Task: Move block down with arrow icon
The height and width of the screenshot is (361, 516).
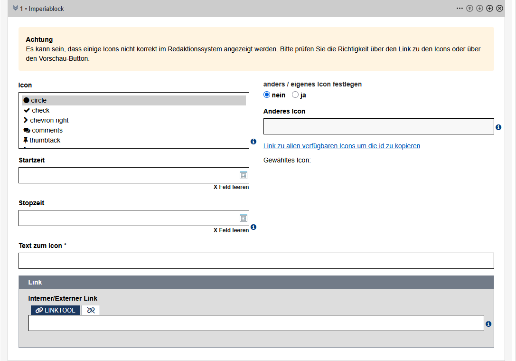Action: 479,9
